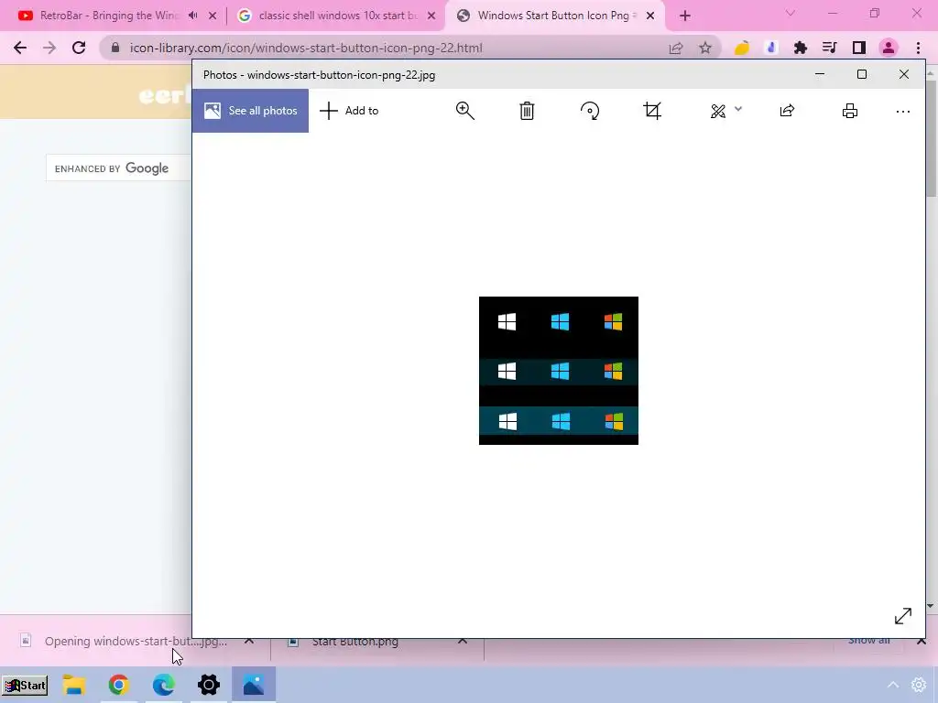Open the black gear app on the taskbar
This screenshot has height=703, width=938.
[x=209, y=685]
